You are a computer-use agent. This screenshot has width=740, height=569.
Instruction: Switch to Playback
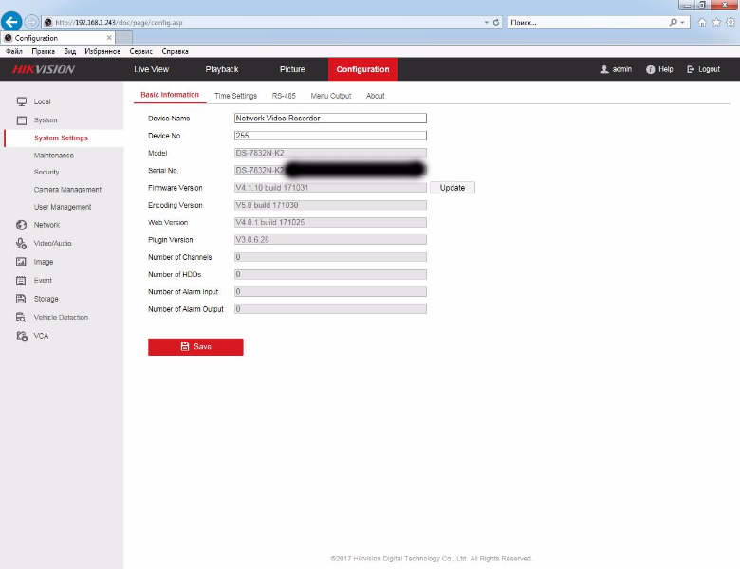222,69
